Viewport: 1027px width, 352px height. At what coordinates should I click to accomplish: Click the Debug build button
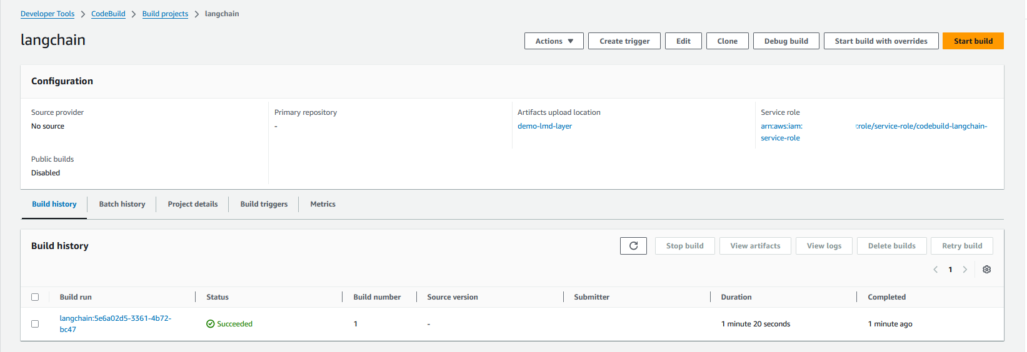coord(786,41)
